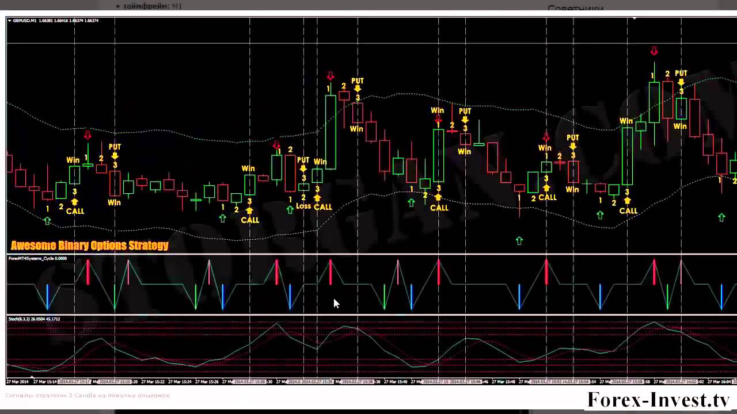
Task: Click the '27 Mar 15:14' time axis label
Action: coord(45,382)
